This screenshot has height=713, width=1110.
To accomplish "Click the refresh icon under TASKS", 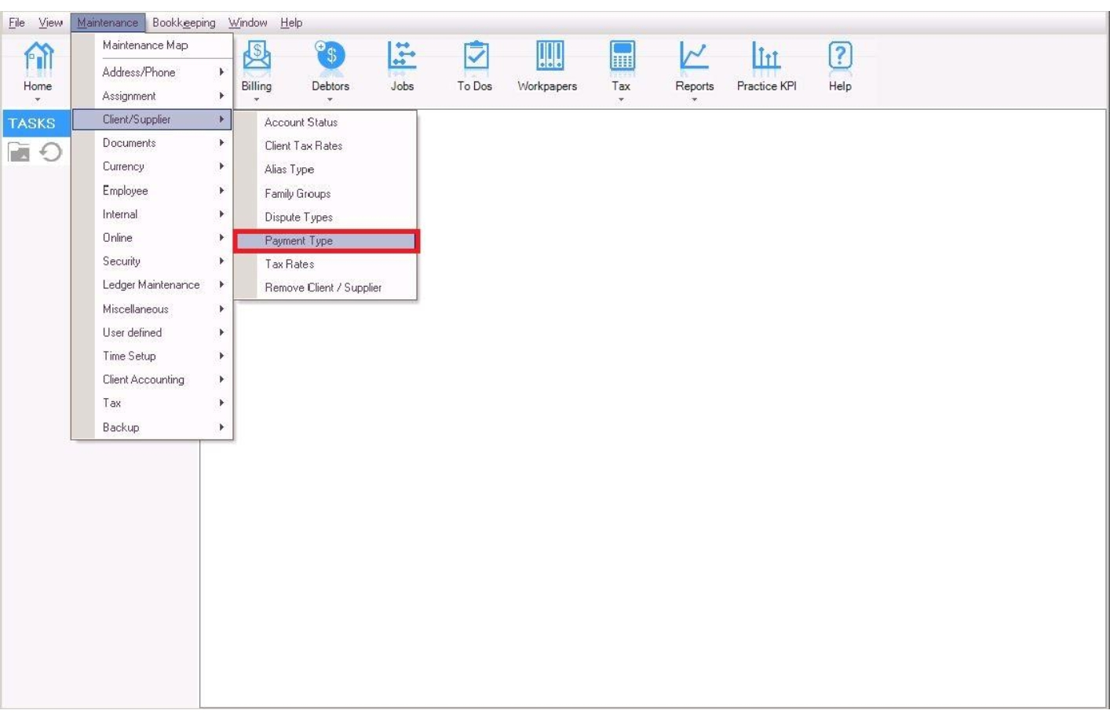I will (x=51, y=152).
